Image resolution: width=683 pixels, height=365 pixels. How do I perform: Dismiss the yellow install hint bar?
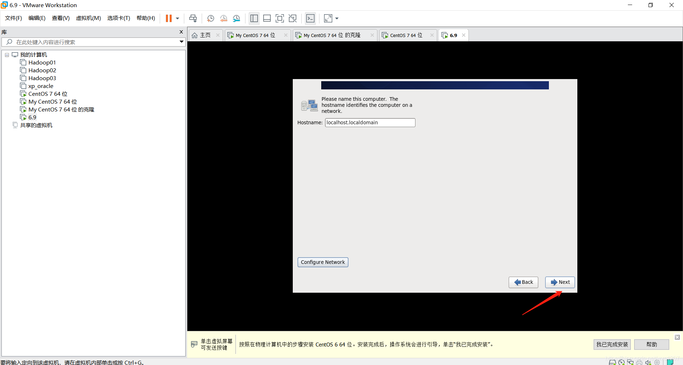pyautogui.click(x=677, y=337)
